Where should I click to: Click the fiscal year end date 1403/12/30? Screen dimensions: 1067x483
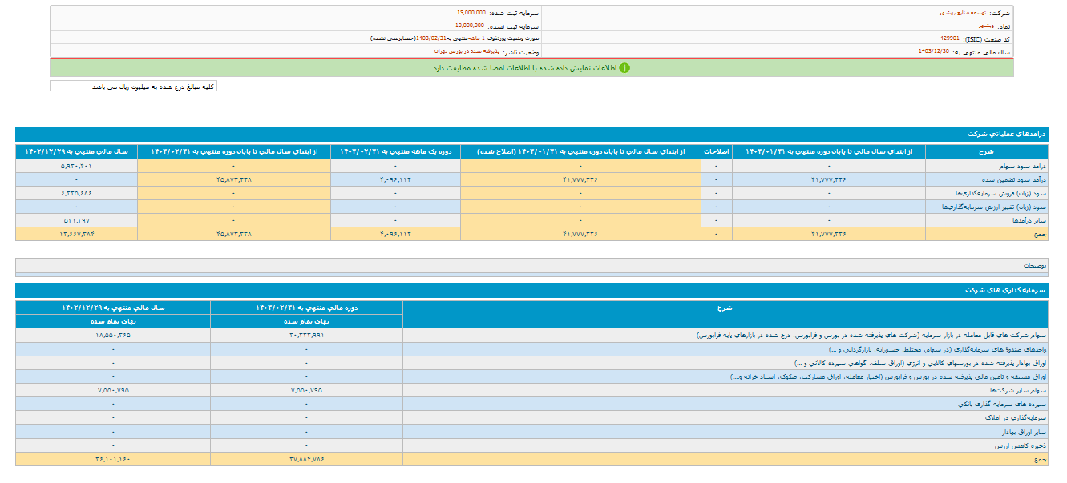934,50
